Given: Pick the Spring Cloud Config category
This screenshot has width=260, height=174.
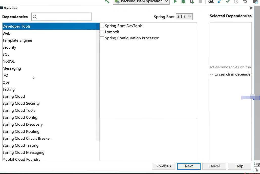Looking at the screenshot, I should click(x=49, y=117).
